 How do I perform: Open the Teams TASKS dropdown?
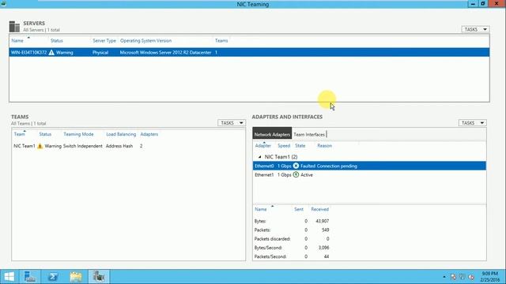(232, 123)
